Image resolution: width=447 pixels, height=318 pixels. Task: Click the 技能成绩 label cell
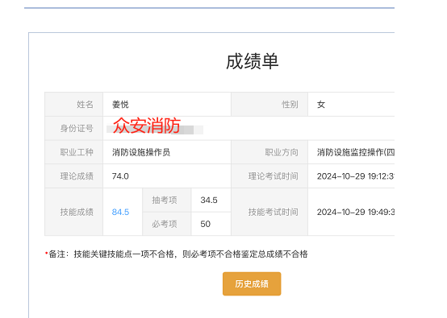[x=74, y=212]
